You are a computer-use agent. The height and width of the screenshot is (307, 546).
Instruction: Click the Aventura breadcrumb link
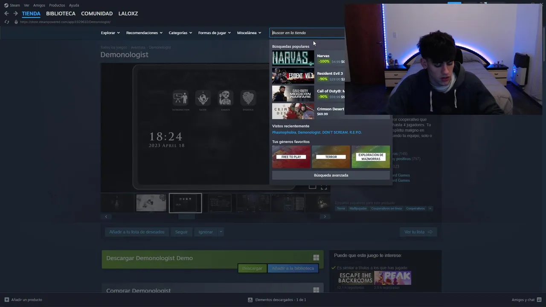pos(138,47)
